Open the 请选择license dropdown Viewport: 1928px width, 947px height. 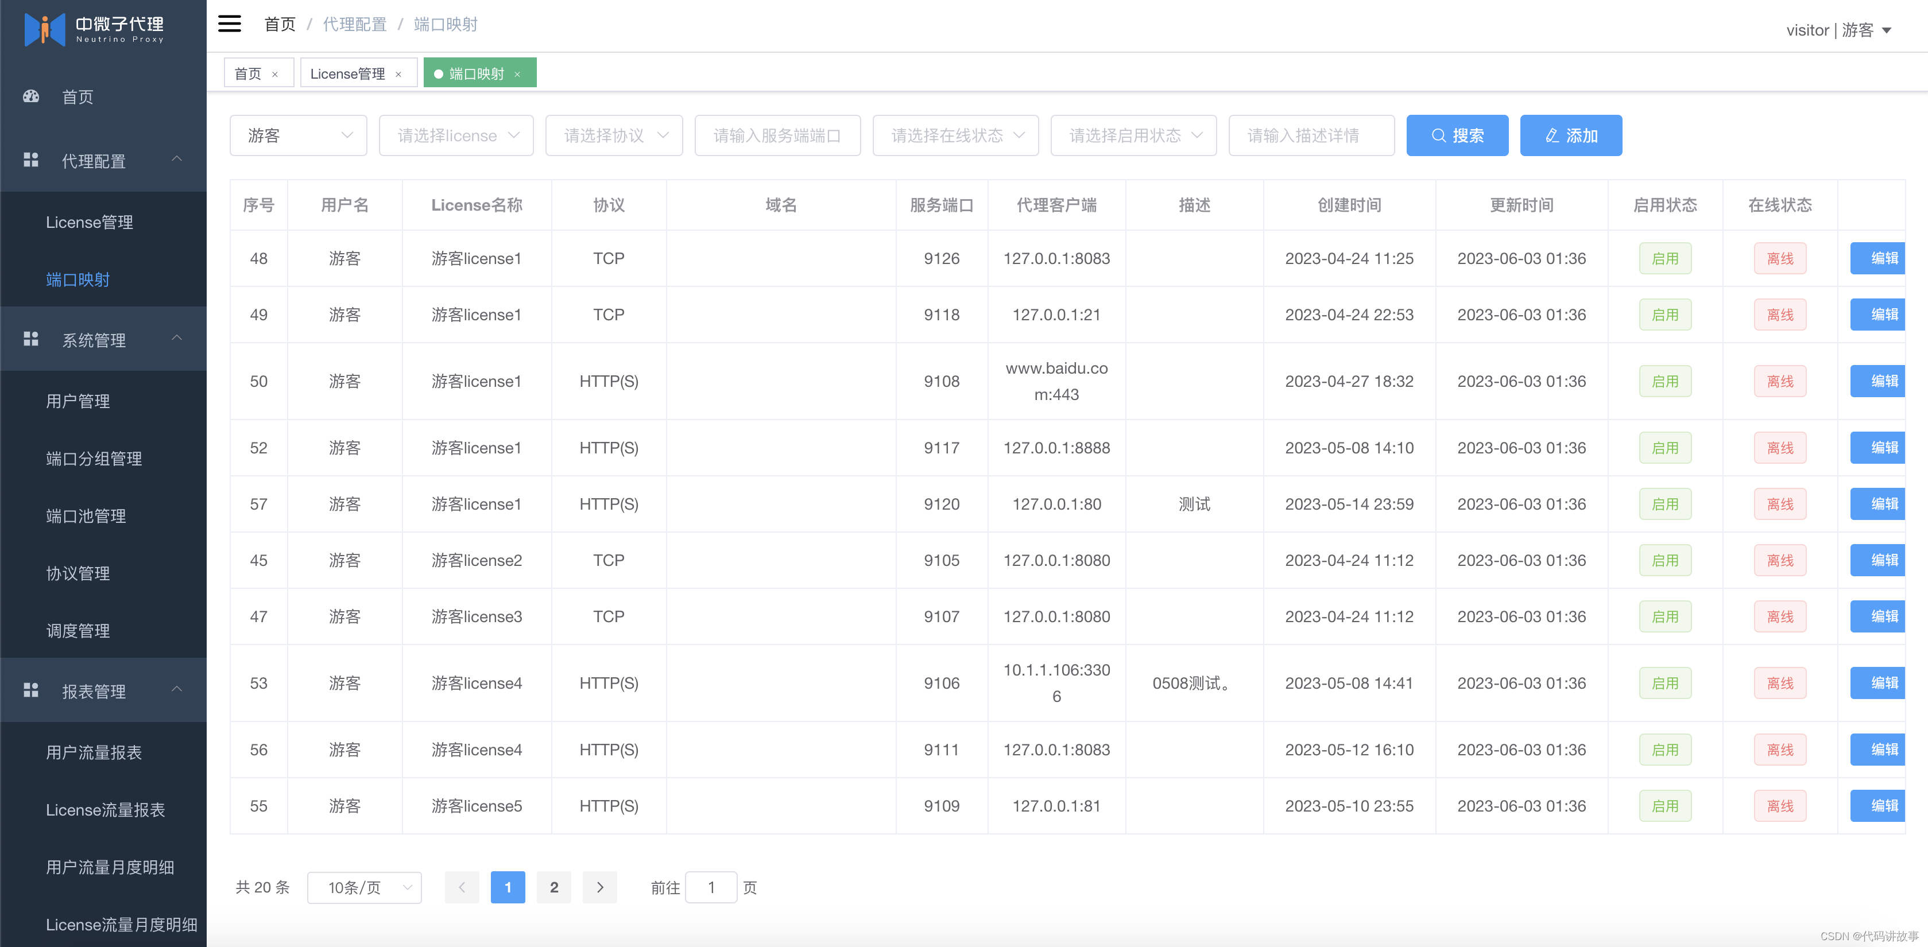(x=456, y=135)
